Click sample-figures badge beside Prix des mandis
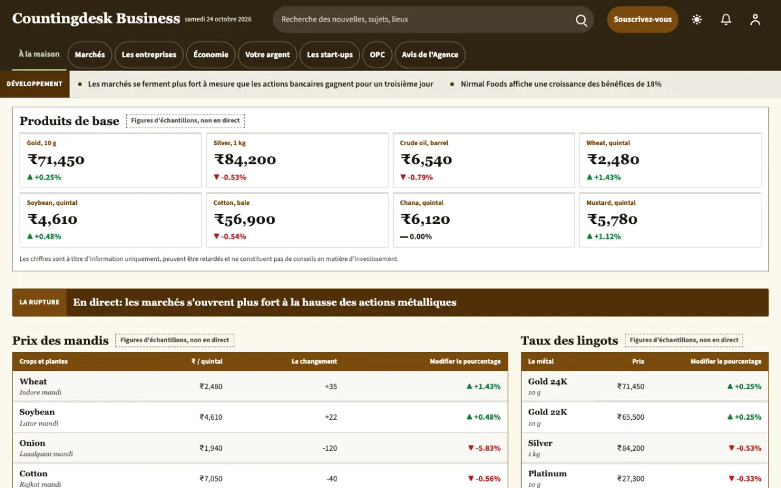Image resolution: width=781 pixels, height=488 pixels. [174, 340]
